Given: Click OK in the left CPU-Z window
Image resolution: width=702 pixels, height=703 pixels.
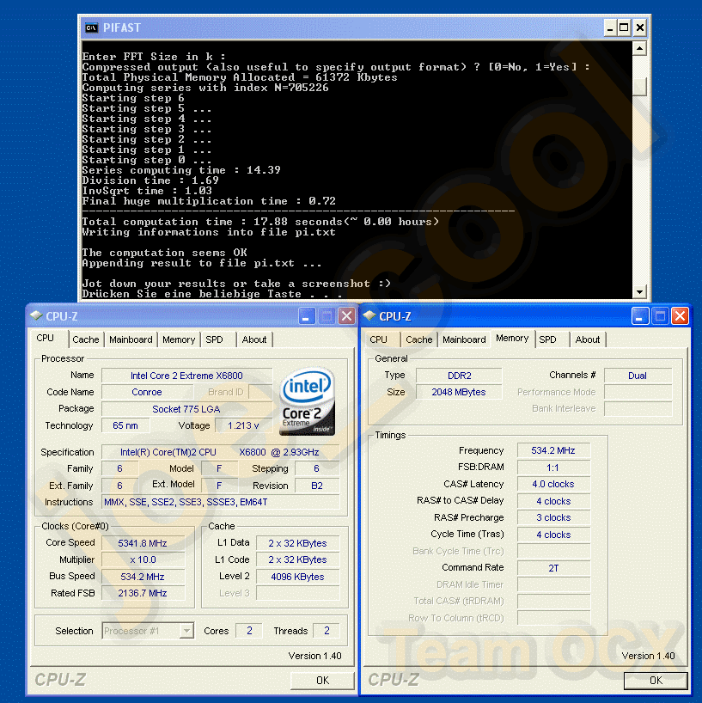Looking at the screenshot, I should [322, 680].
